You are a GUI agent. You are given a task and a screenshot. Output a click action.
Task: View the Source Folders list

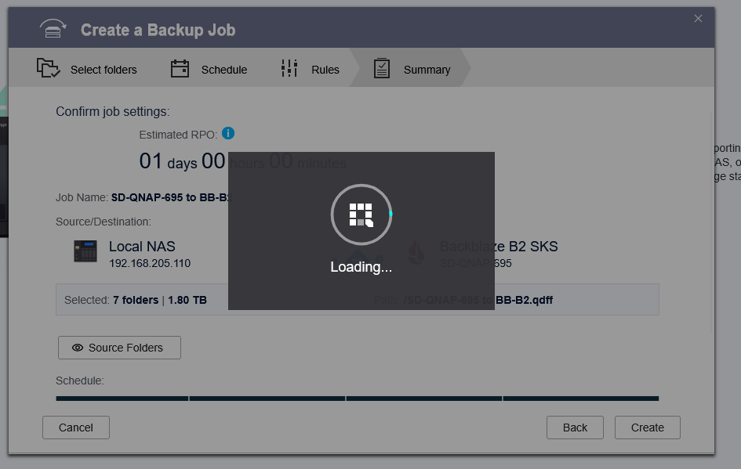tap(119, 348)
